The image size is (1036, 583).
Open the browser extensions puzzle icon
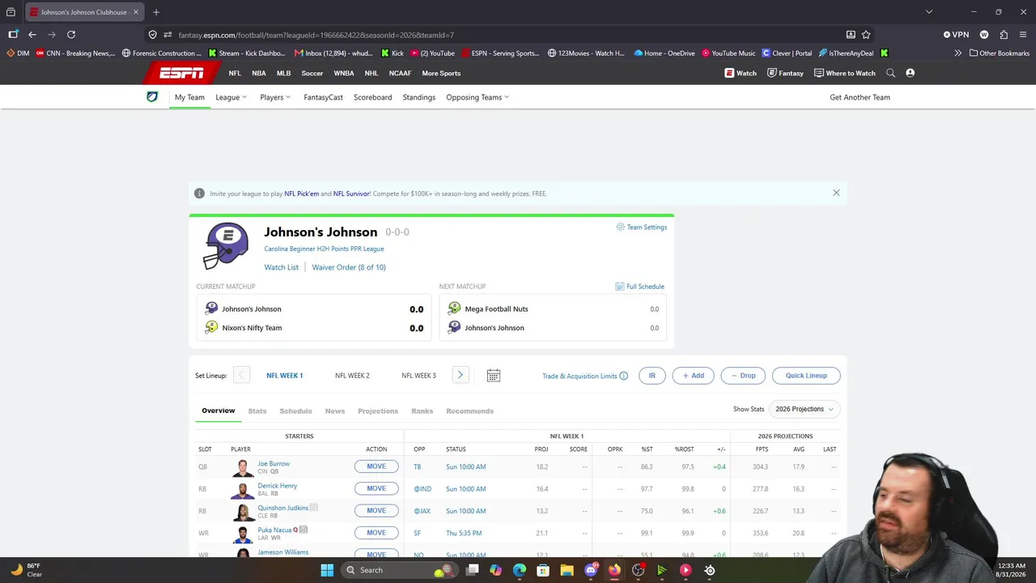tap(1004, 35)
